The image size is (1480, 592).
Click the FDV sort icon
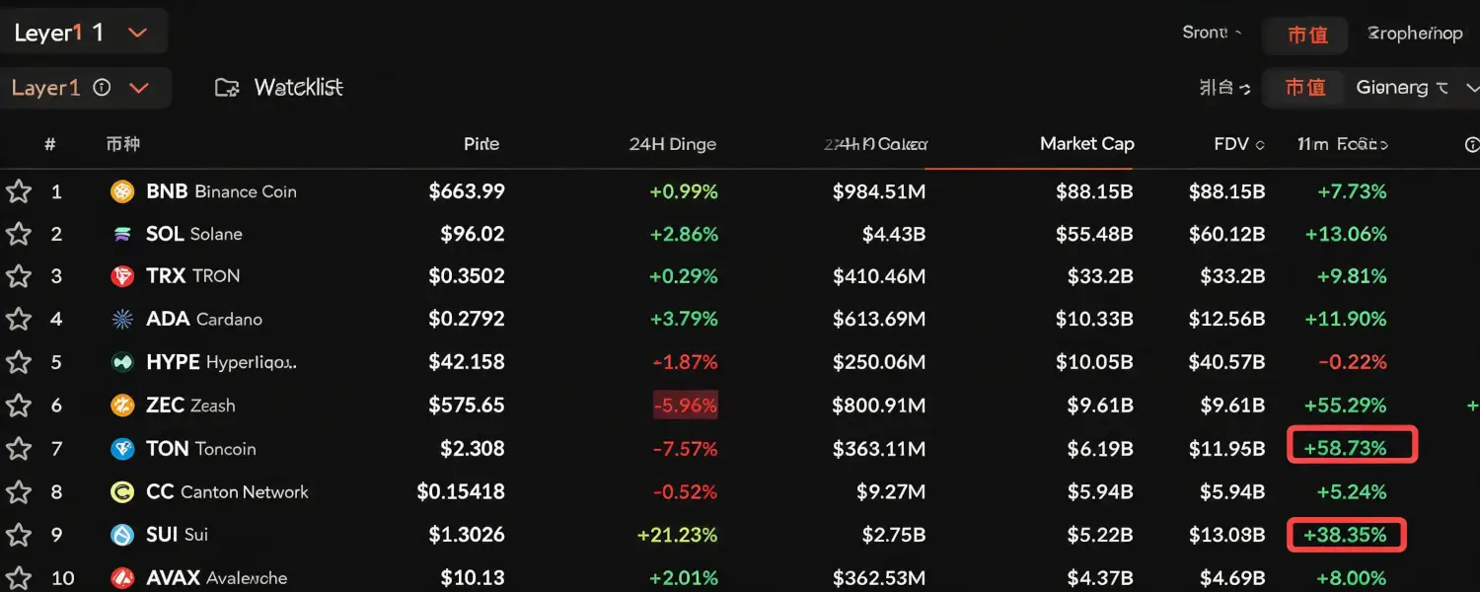click(x=1259, y=145)
